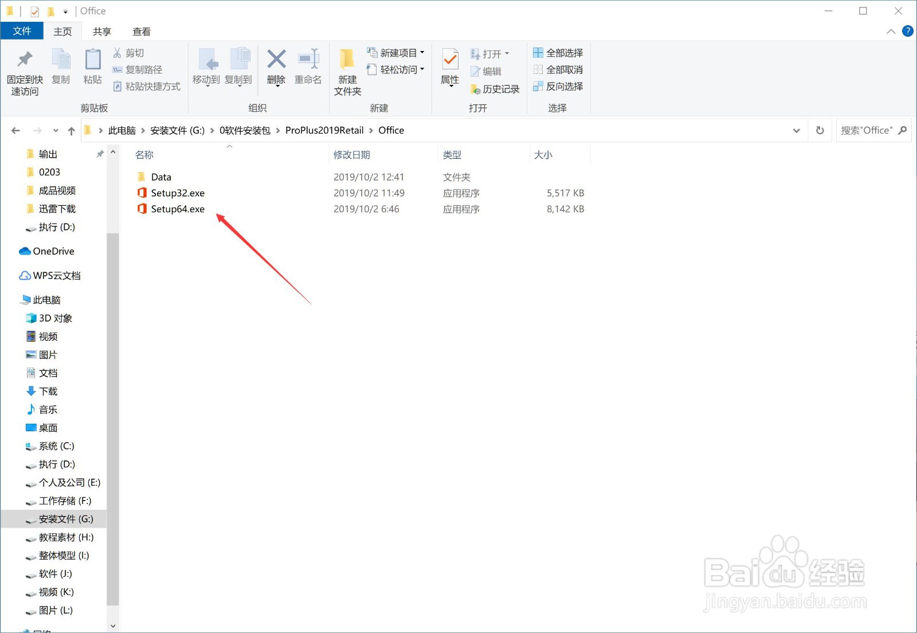Click 0软件安装包 in the breadcrumb

coord(245,130)
